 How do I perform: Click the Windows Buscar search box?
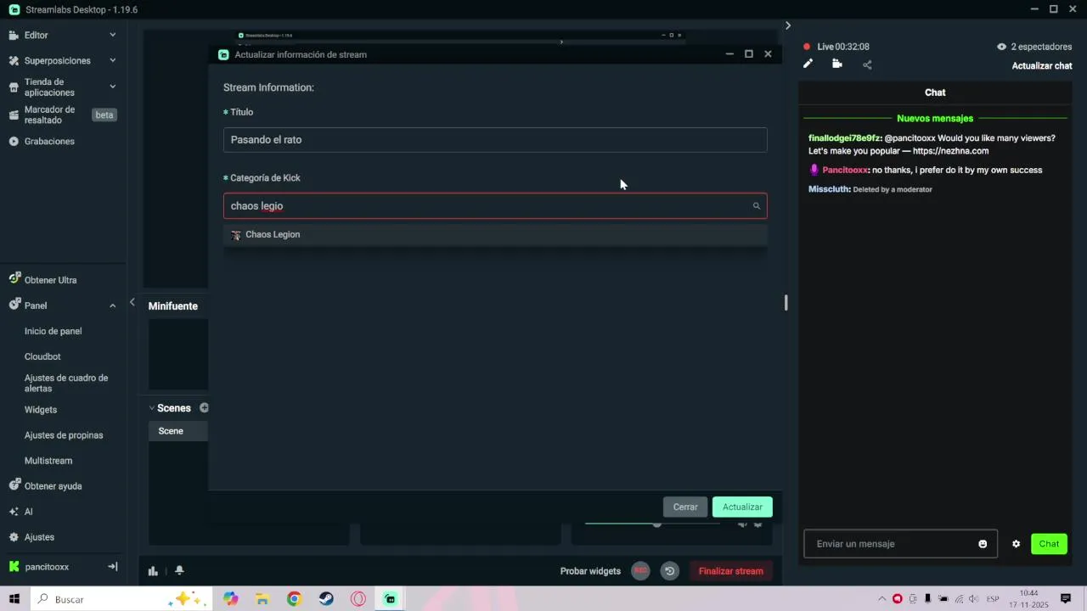pos(120,599)
